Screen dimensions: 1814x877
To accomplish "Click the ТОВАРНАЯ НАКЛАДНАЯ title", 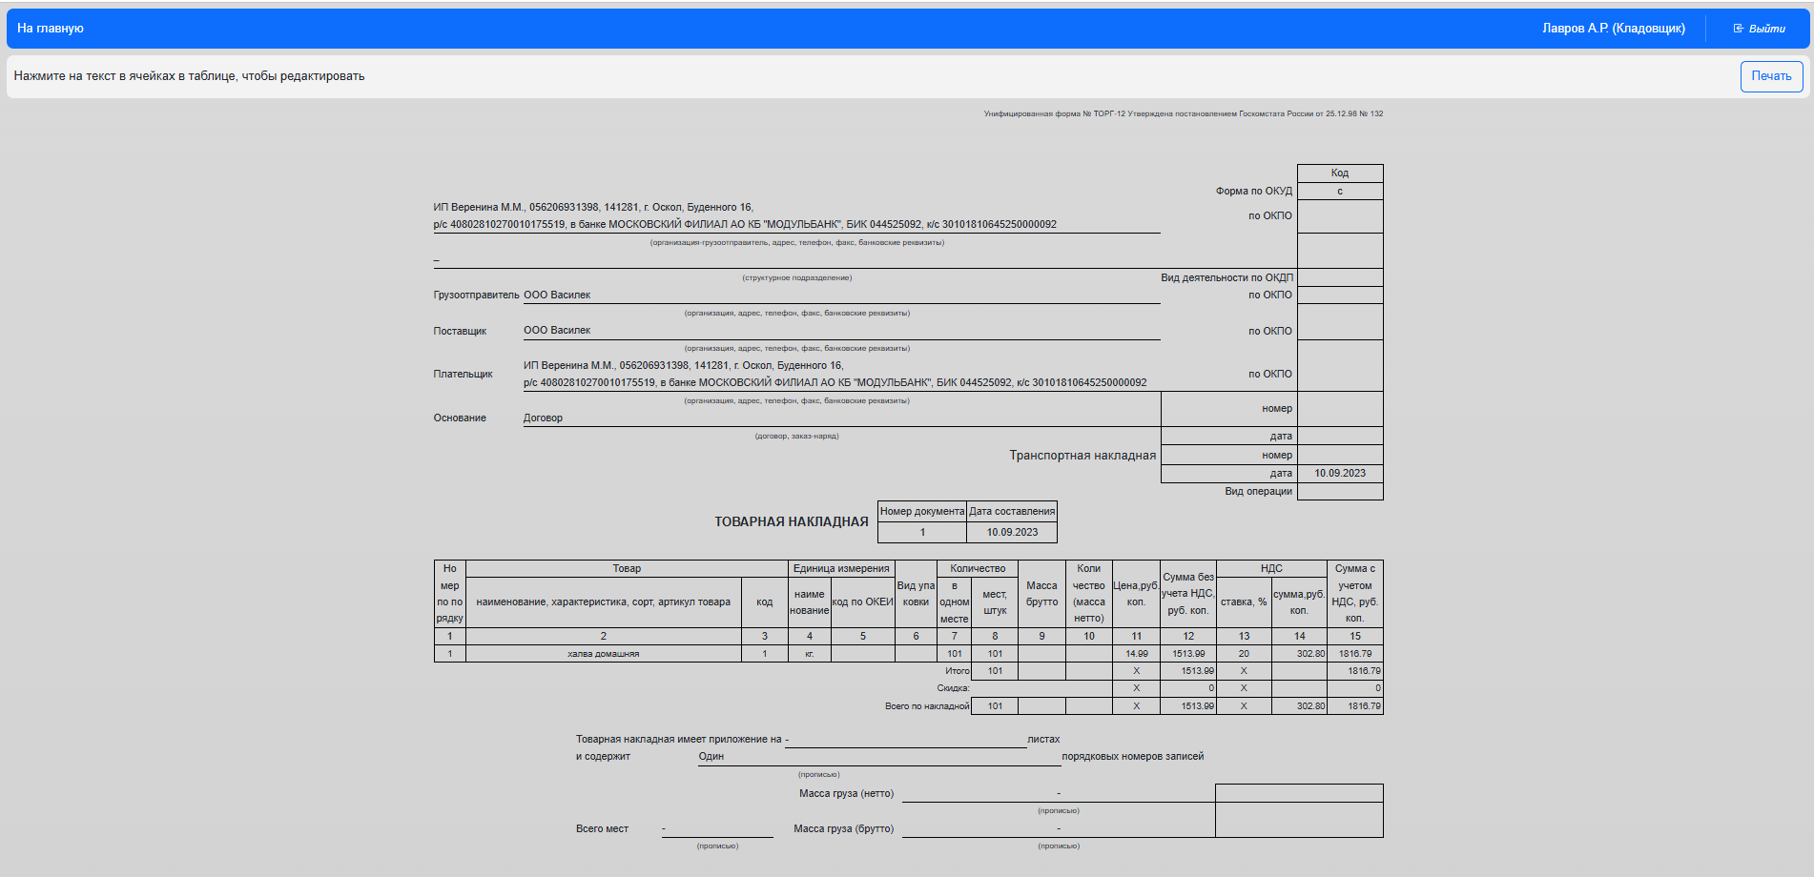I will [792, 521].
